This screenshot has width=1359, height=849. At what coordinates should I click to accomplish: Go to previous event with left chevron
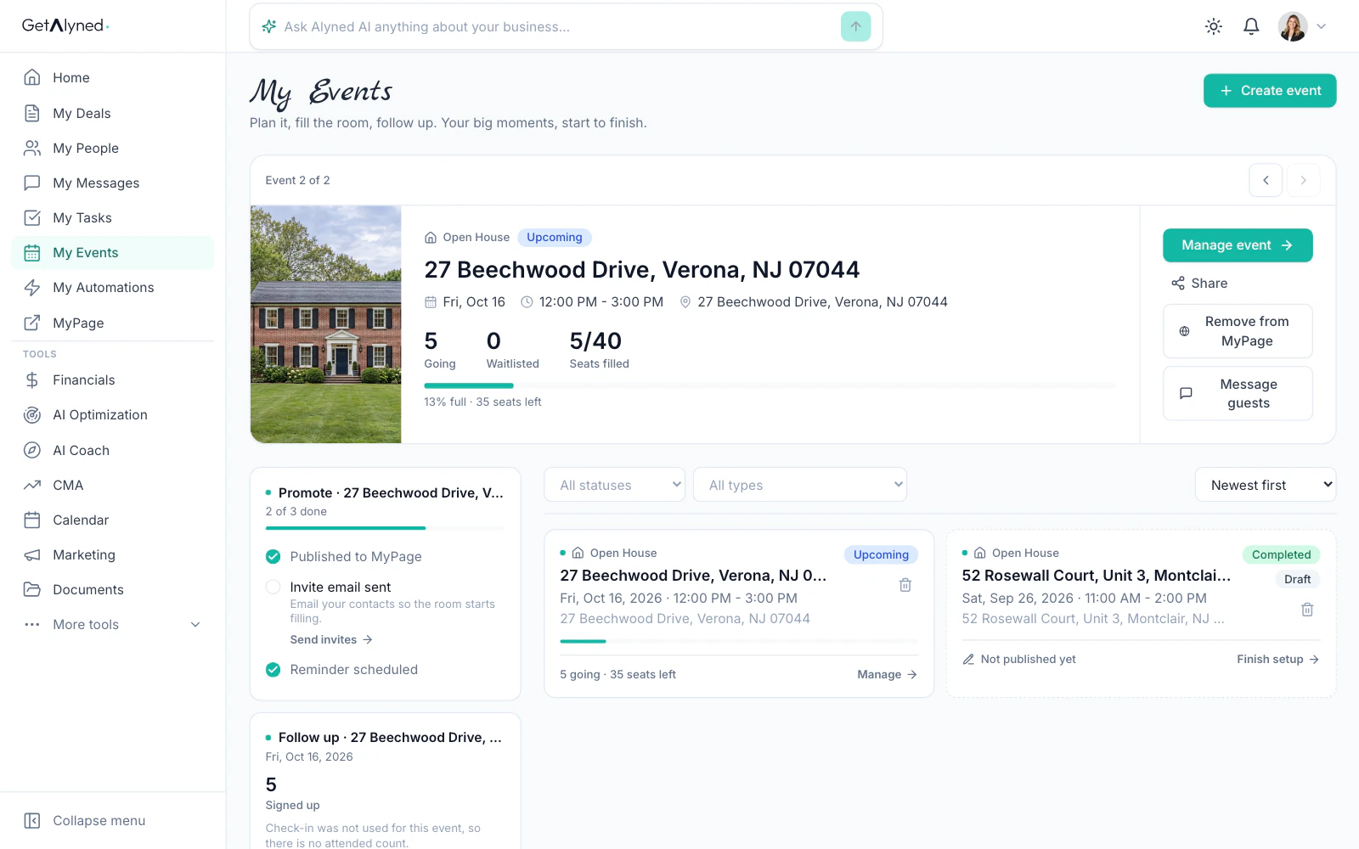point(1266,180)
